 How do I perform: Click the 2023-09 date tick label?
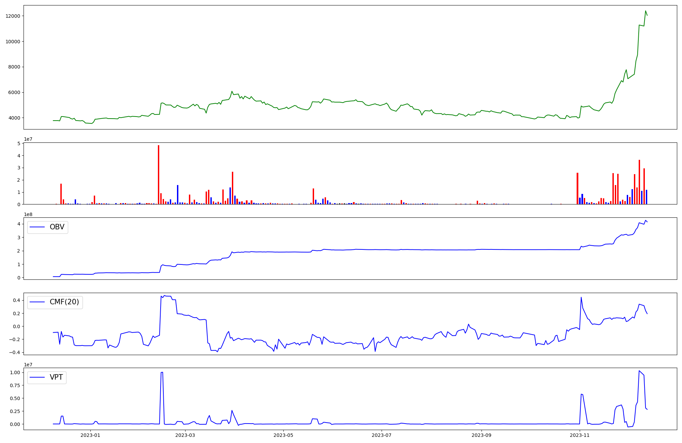click(481, 435)
